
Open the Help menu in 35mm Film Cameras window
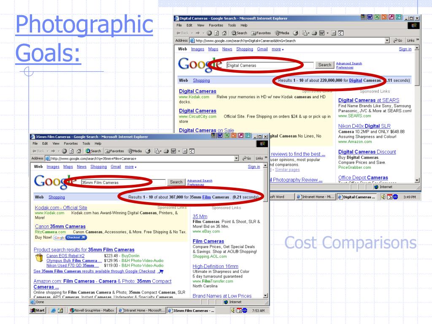[98, 143]
